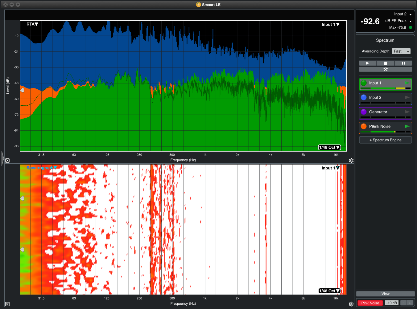Screen dimensions: 417x309
Task: Close the Spectrograph pane with X box
Action: (7, 304)
